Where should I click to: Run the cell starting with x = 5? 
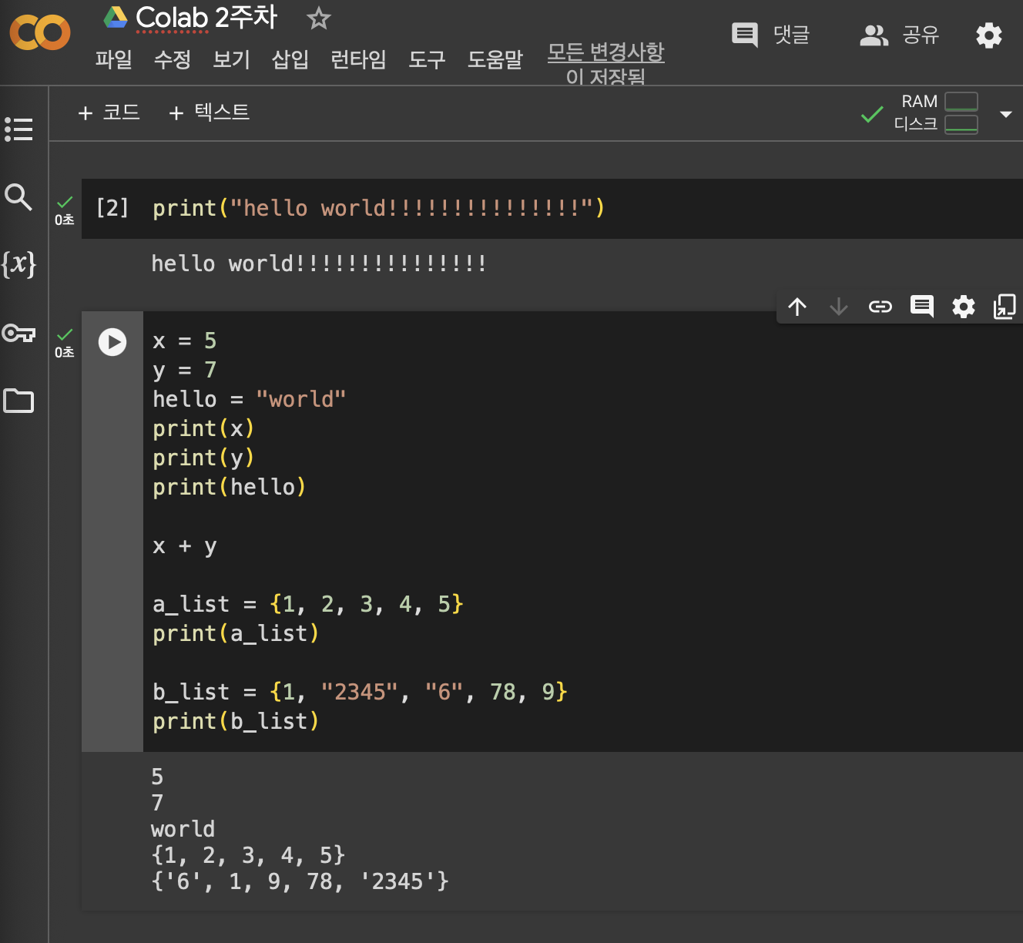[x=112, y=342]
